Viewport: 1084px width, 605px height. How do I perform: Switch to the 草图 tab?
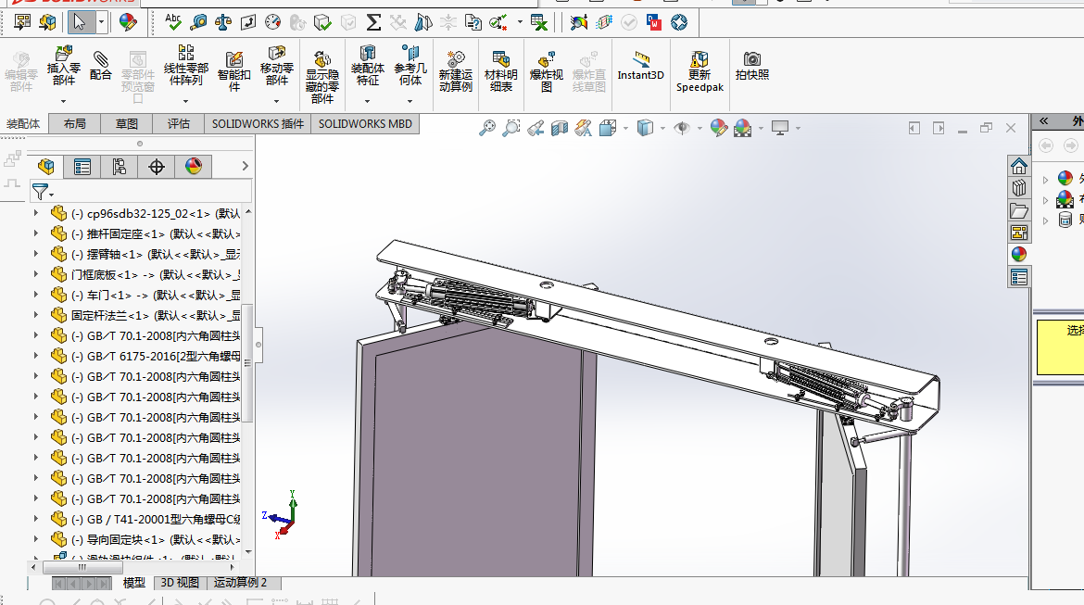point(127,124)
